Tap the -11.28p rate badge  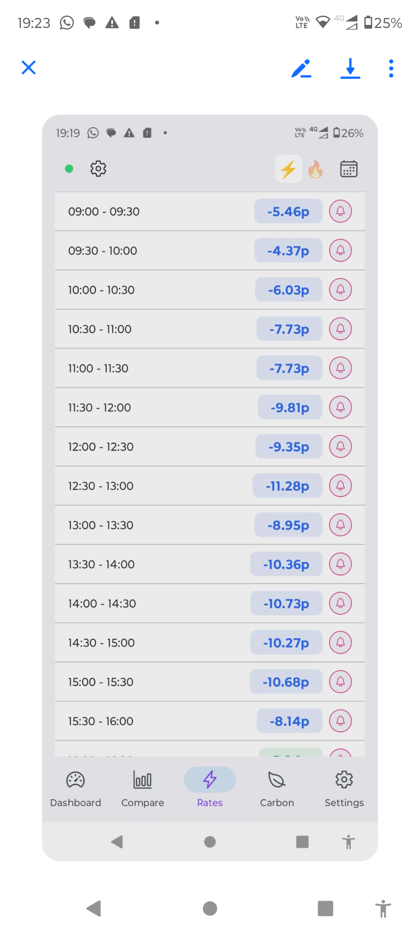pyautogui.click(x=287, y=486)
